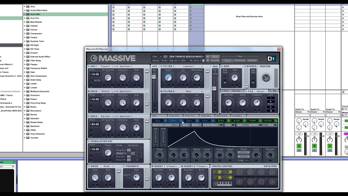Toggle the OSC2 power button
The image size is (348, 196).
point(89,91)
